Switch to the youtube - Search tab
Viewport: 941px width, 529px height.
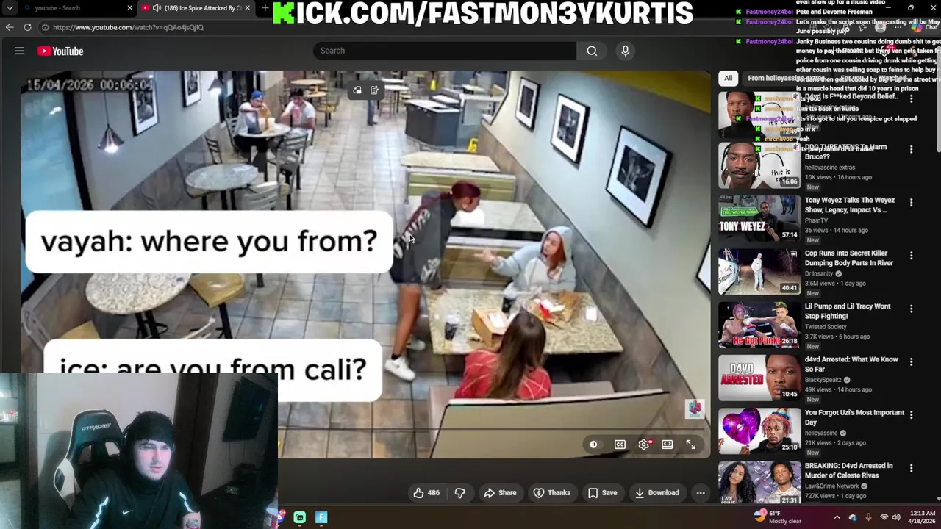click(x=78, y=8)
